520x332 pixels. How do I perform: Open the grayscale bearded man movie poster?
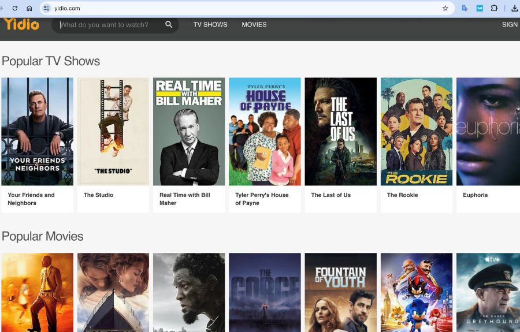[x=189, y=293]
